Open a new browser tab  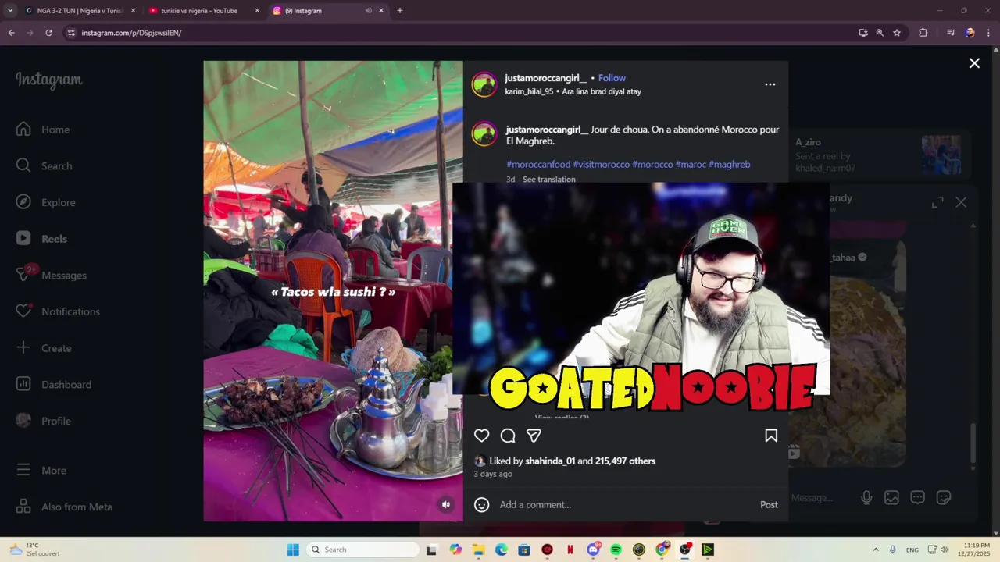(400, 11)
